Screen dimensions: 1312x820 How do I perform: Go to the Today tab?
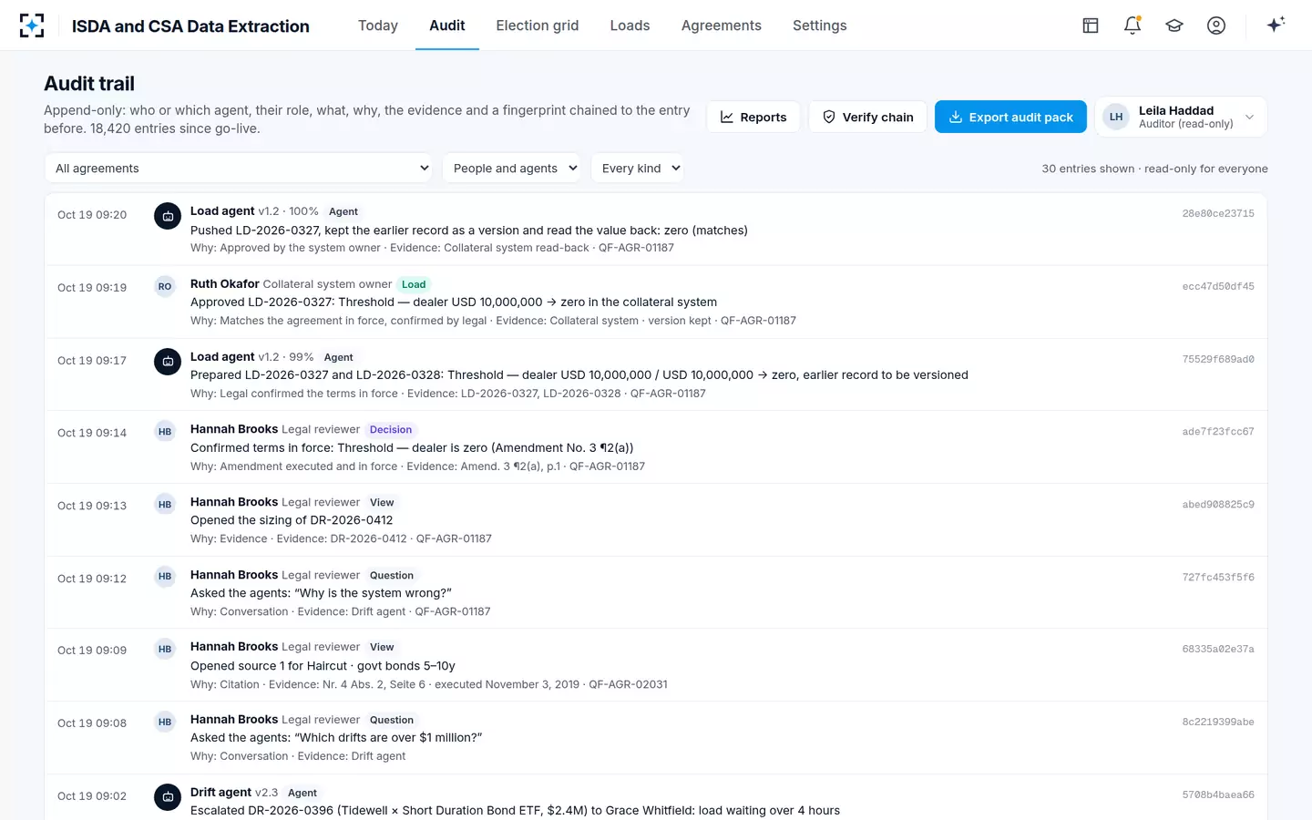coord(378,26)
